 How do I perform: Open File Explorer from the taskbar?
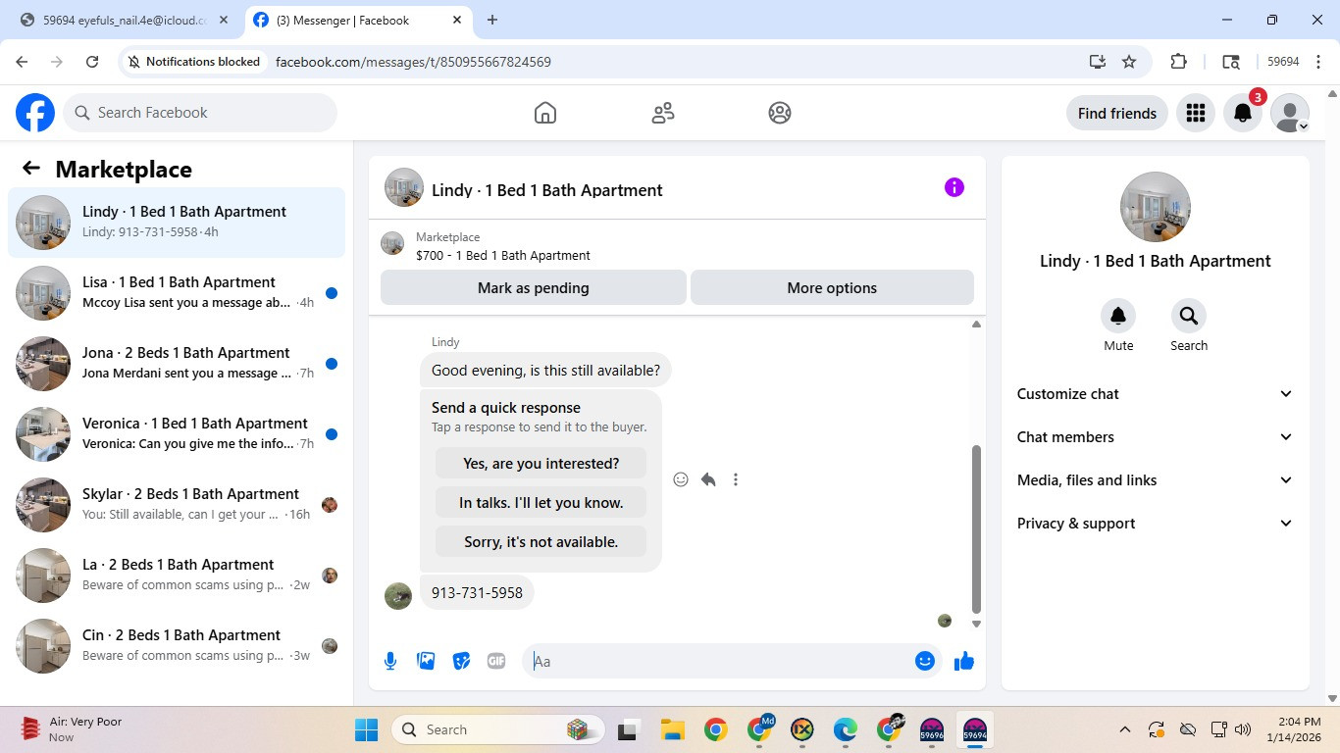[672, 729]
